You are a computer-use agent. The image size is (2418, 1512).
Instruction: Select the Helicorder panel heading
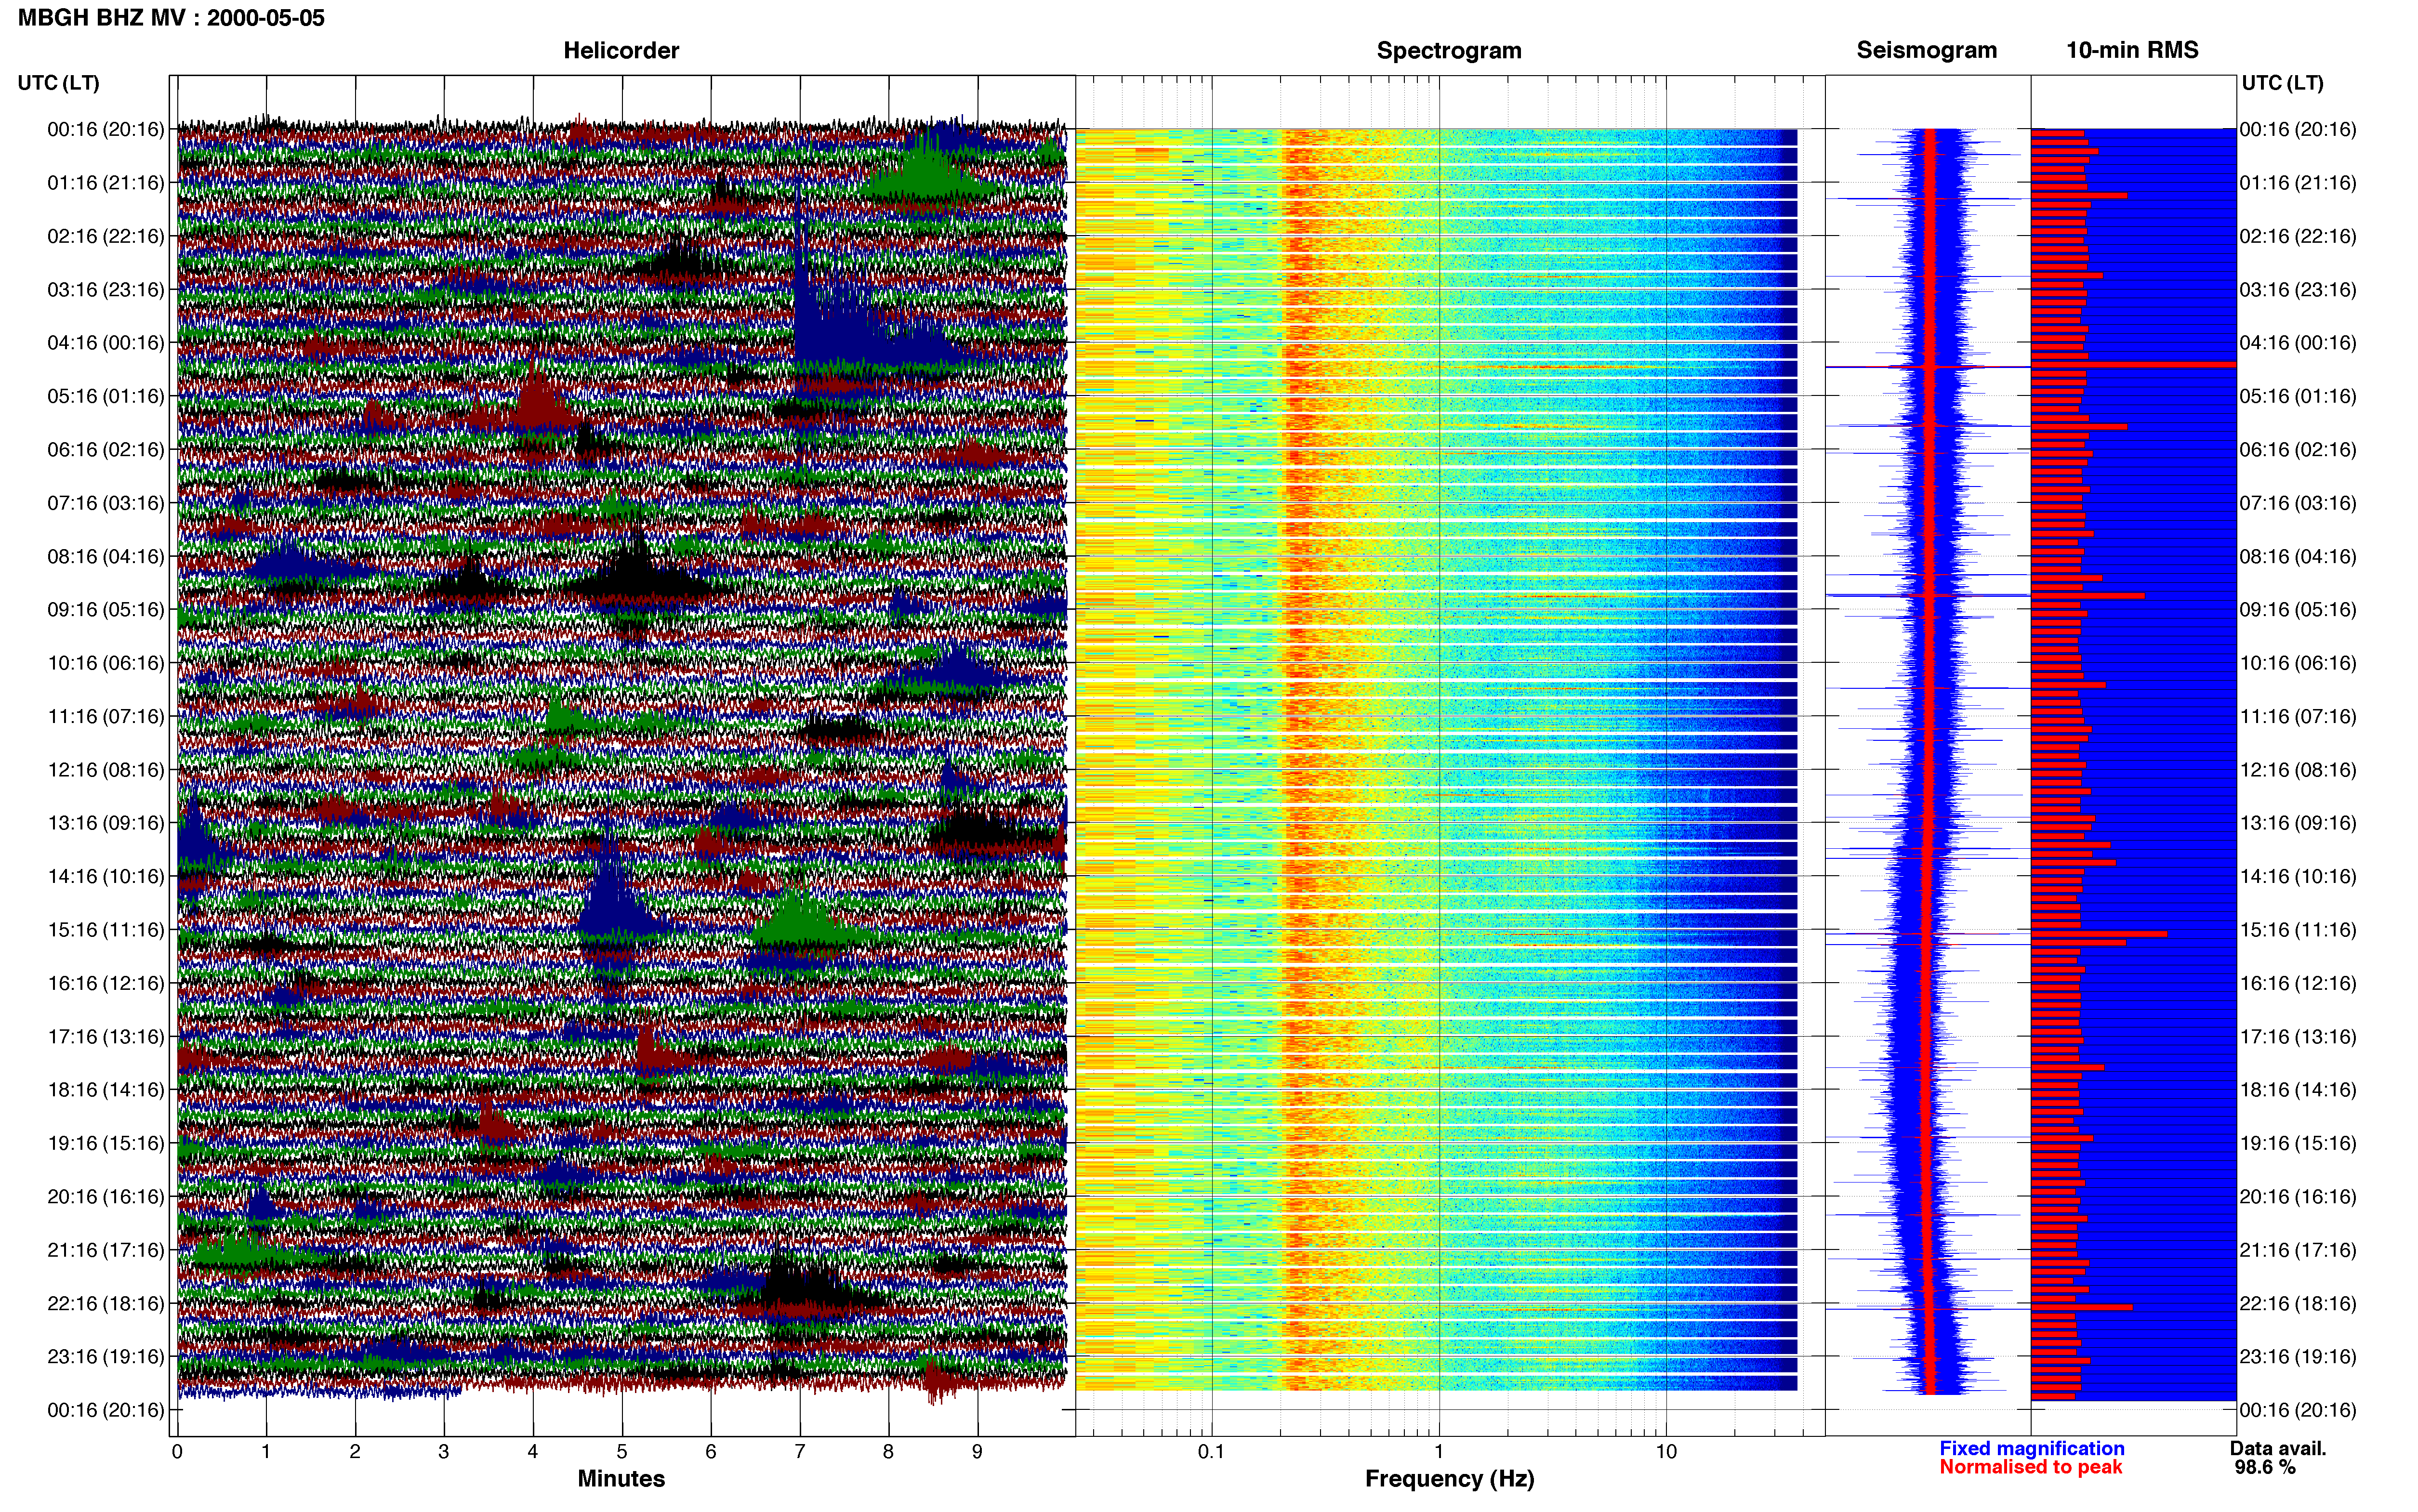621,50
